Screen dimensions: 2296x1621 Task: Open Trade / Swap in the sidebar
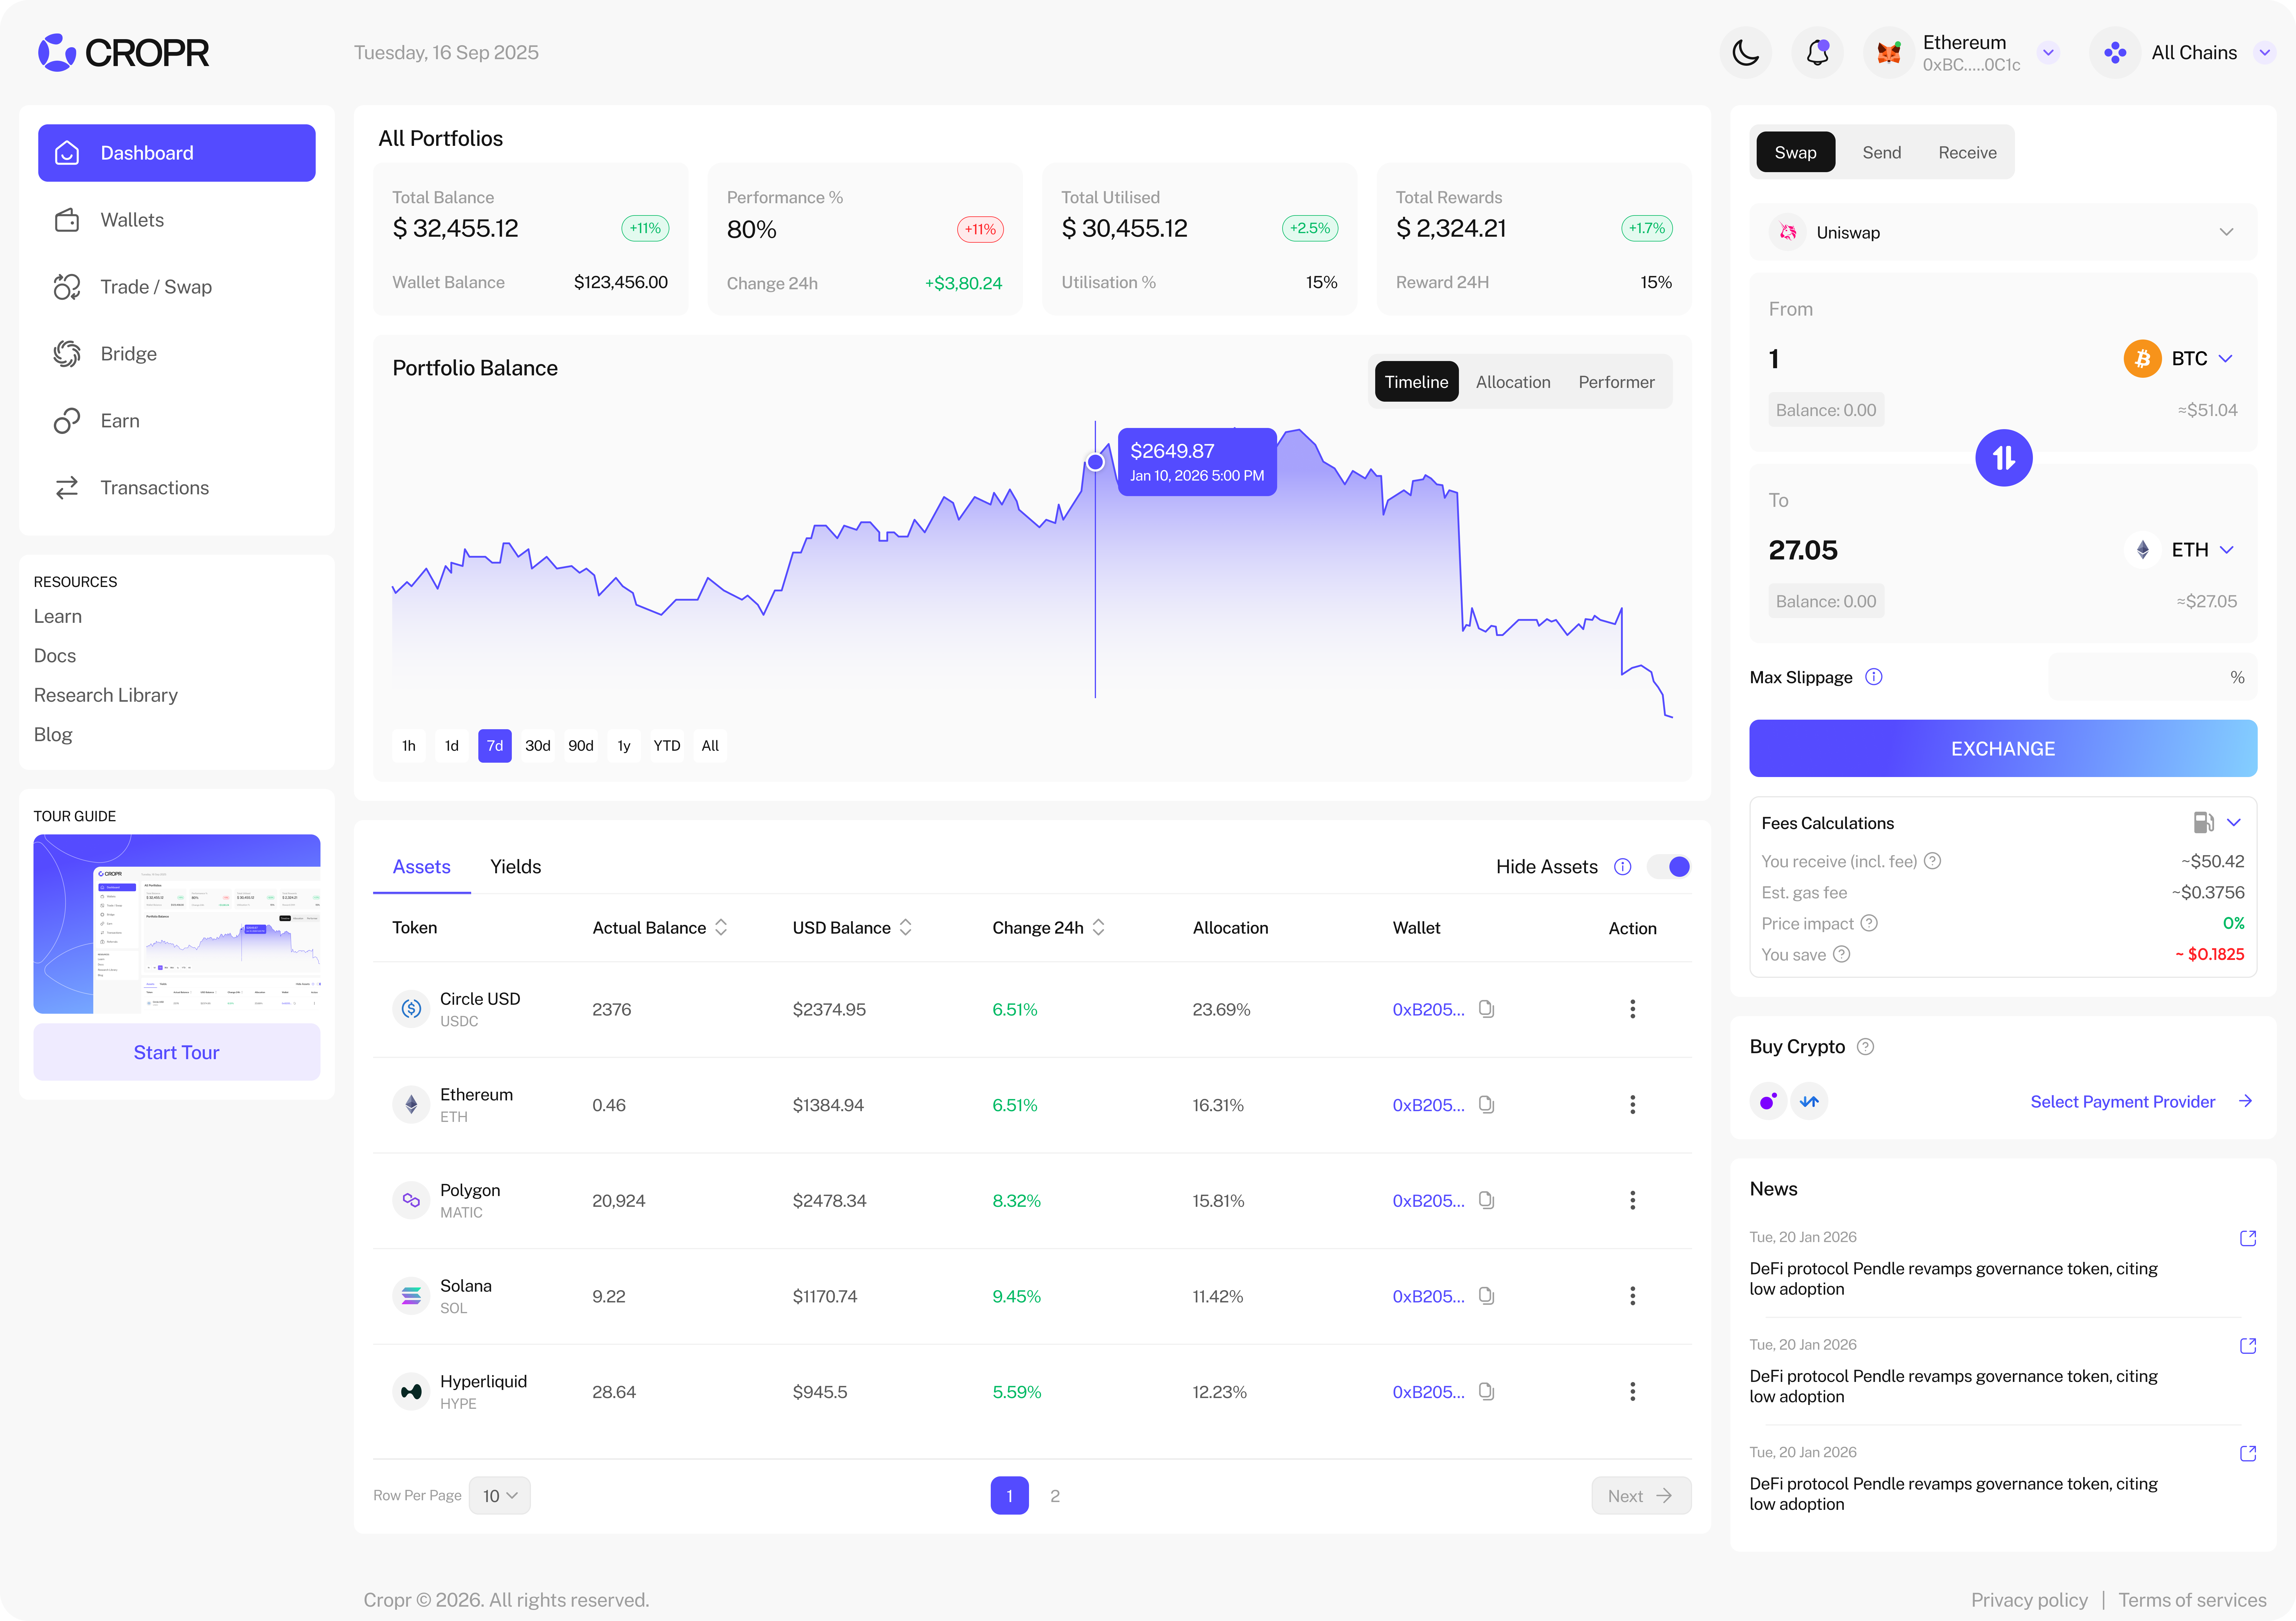point(177,287)
